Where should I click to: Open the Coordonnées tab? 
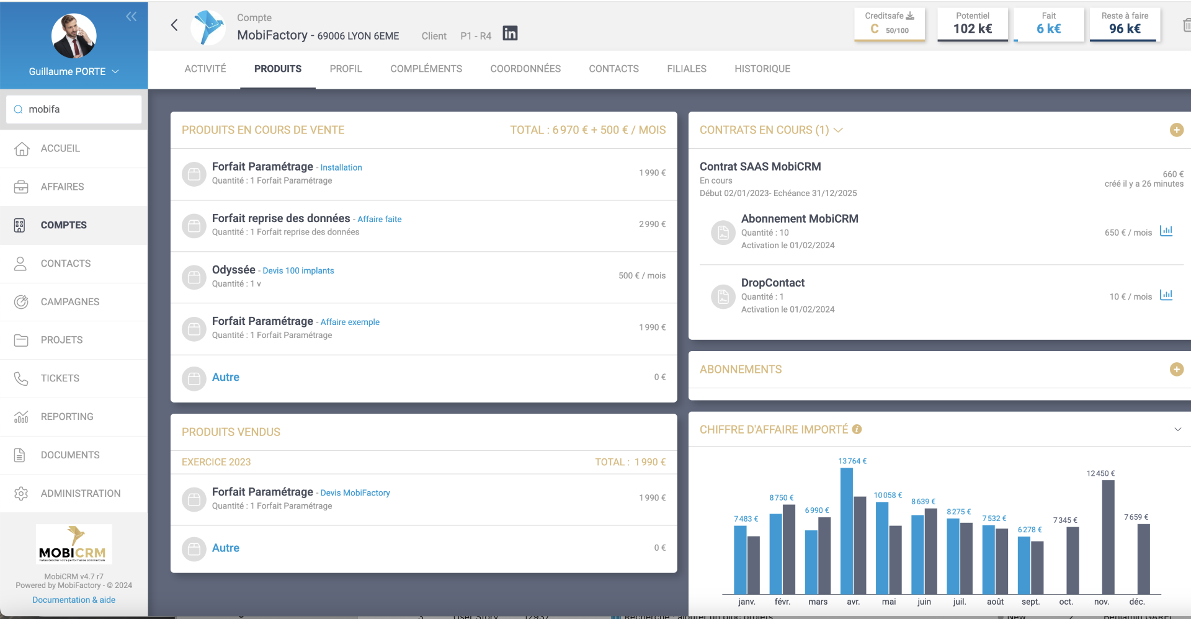pos(525,69)
